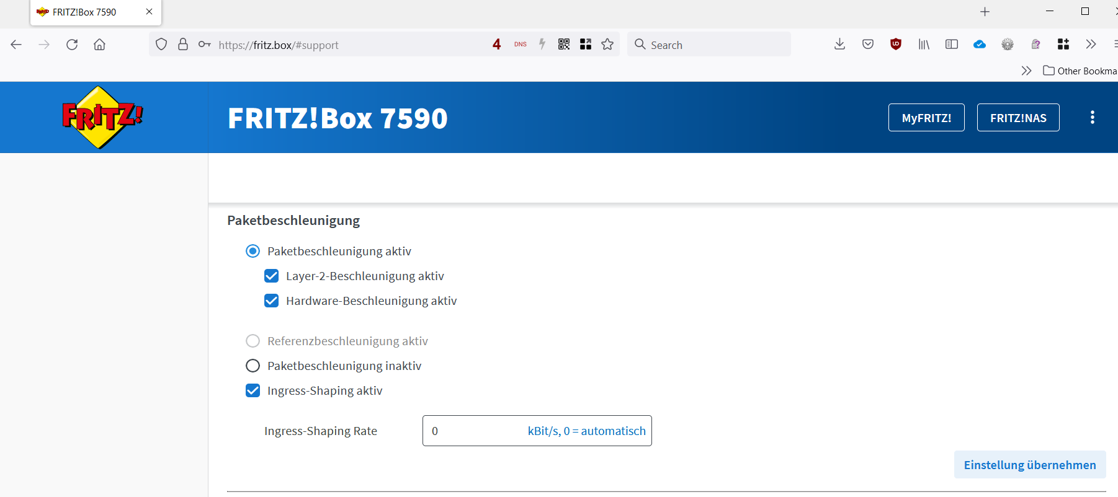
Task: Apply with Einstellung übernehmen
Action: coord(1030,465)
